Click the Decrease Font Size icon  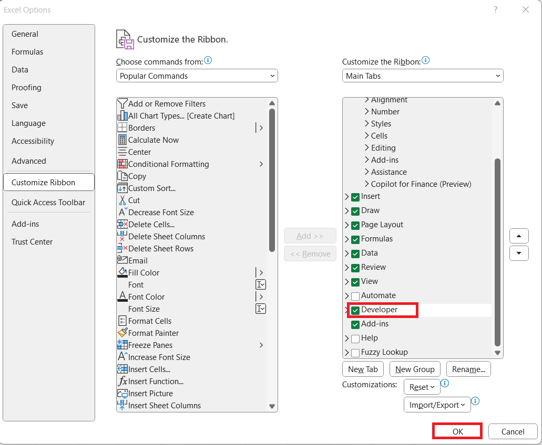pos(122,212)
